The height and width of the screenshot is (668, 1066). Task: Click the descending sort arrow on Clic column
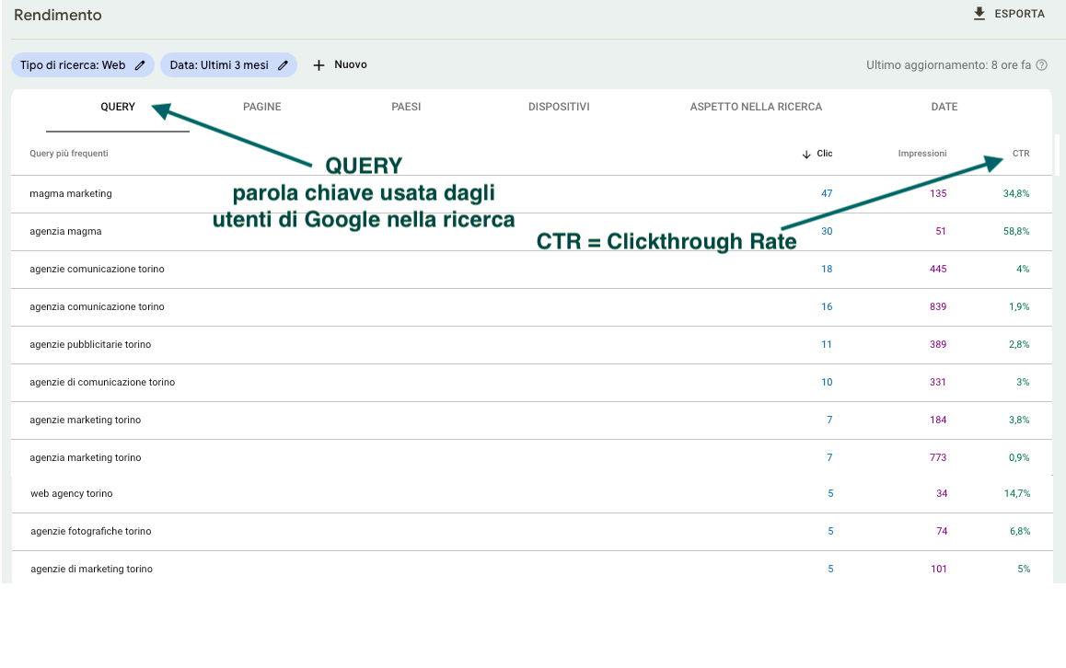tap(805, 154)
